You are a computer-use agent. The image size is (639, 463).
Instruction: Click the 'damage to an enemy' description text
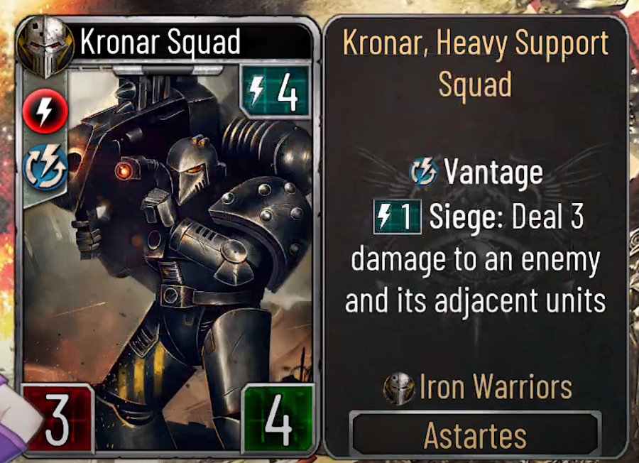click(476, 260)
